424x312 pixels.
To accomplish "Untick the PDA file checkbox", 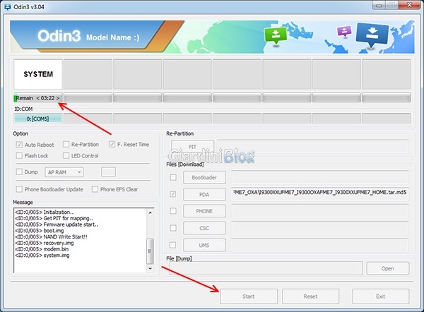I will coord(173,194).
